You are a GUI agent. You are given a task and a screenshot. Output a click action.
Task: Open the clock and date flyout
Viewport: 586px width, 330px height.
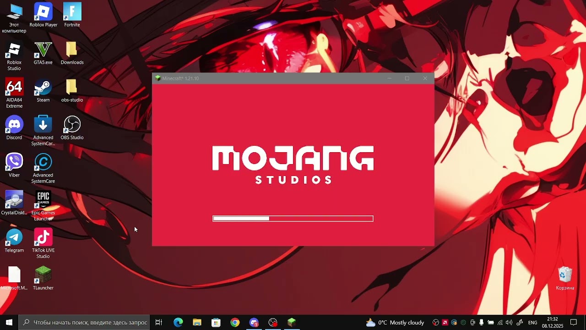(x=553, y=323)
